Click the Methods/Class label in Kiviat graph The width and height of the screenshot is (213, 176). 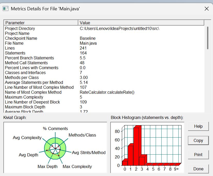click(x=82, y=135)
